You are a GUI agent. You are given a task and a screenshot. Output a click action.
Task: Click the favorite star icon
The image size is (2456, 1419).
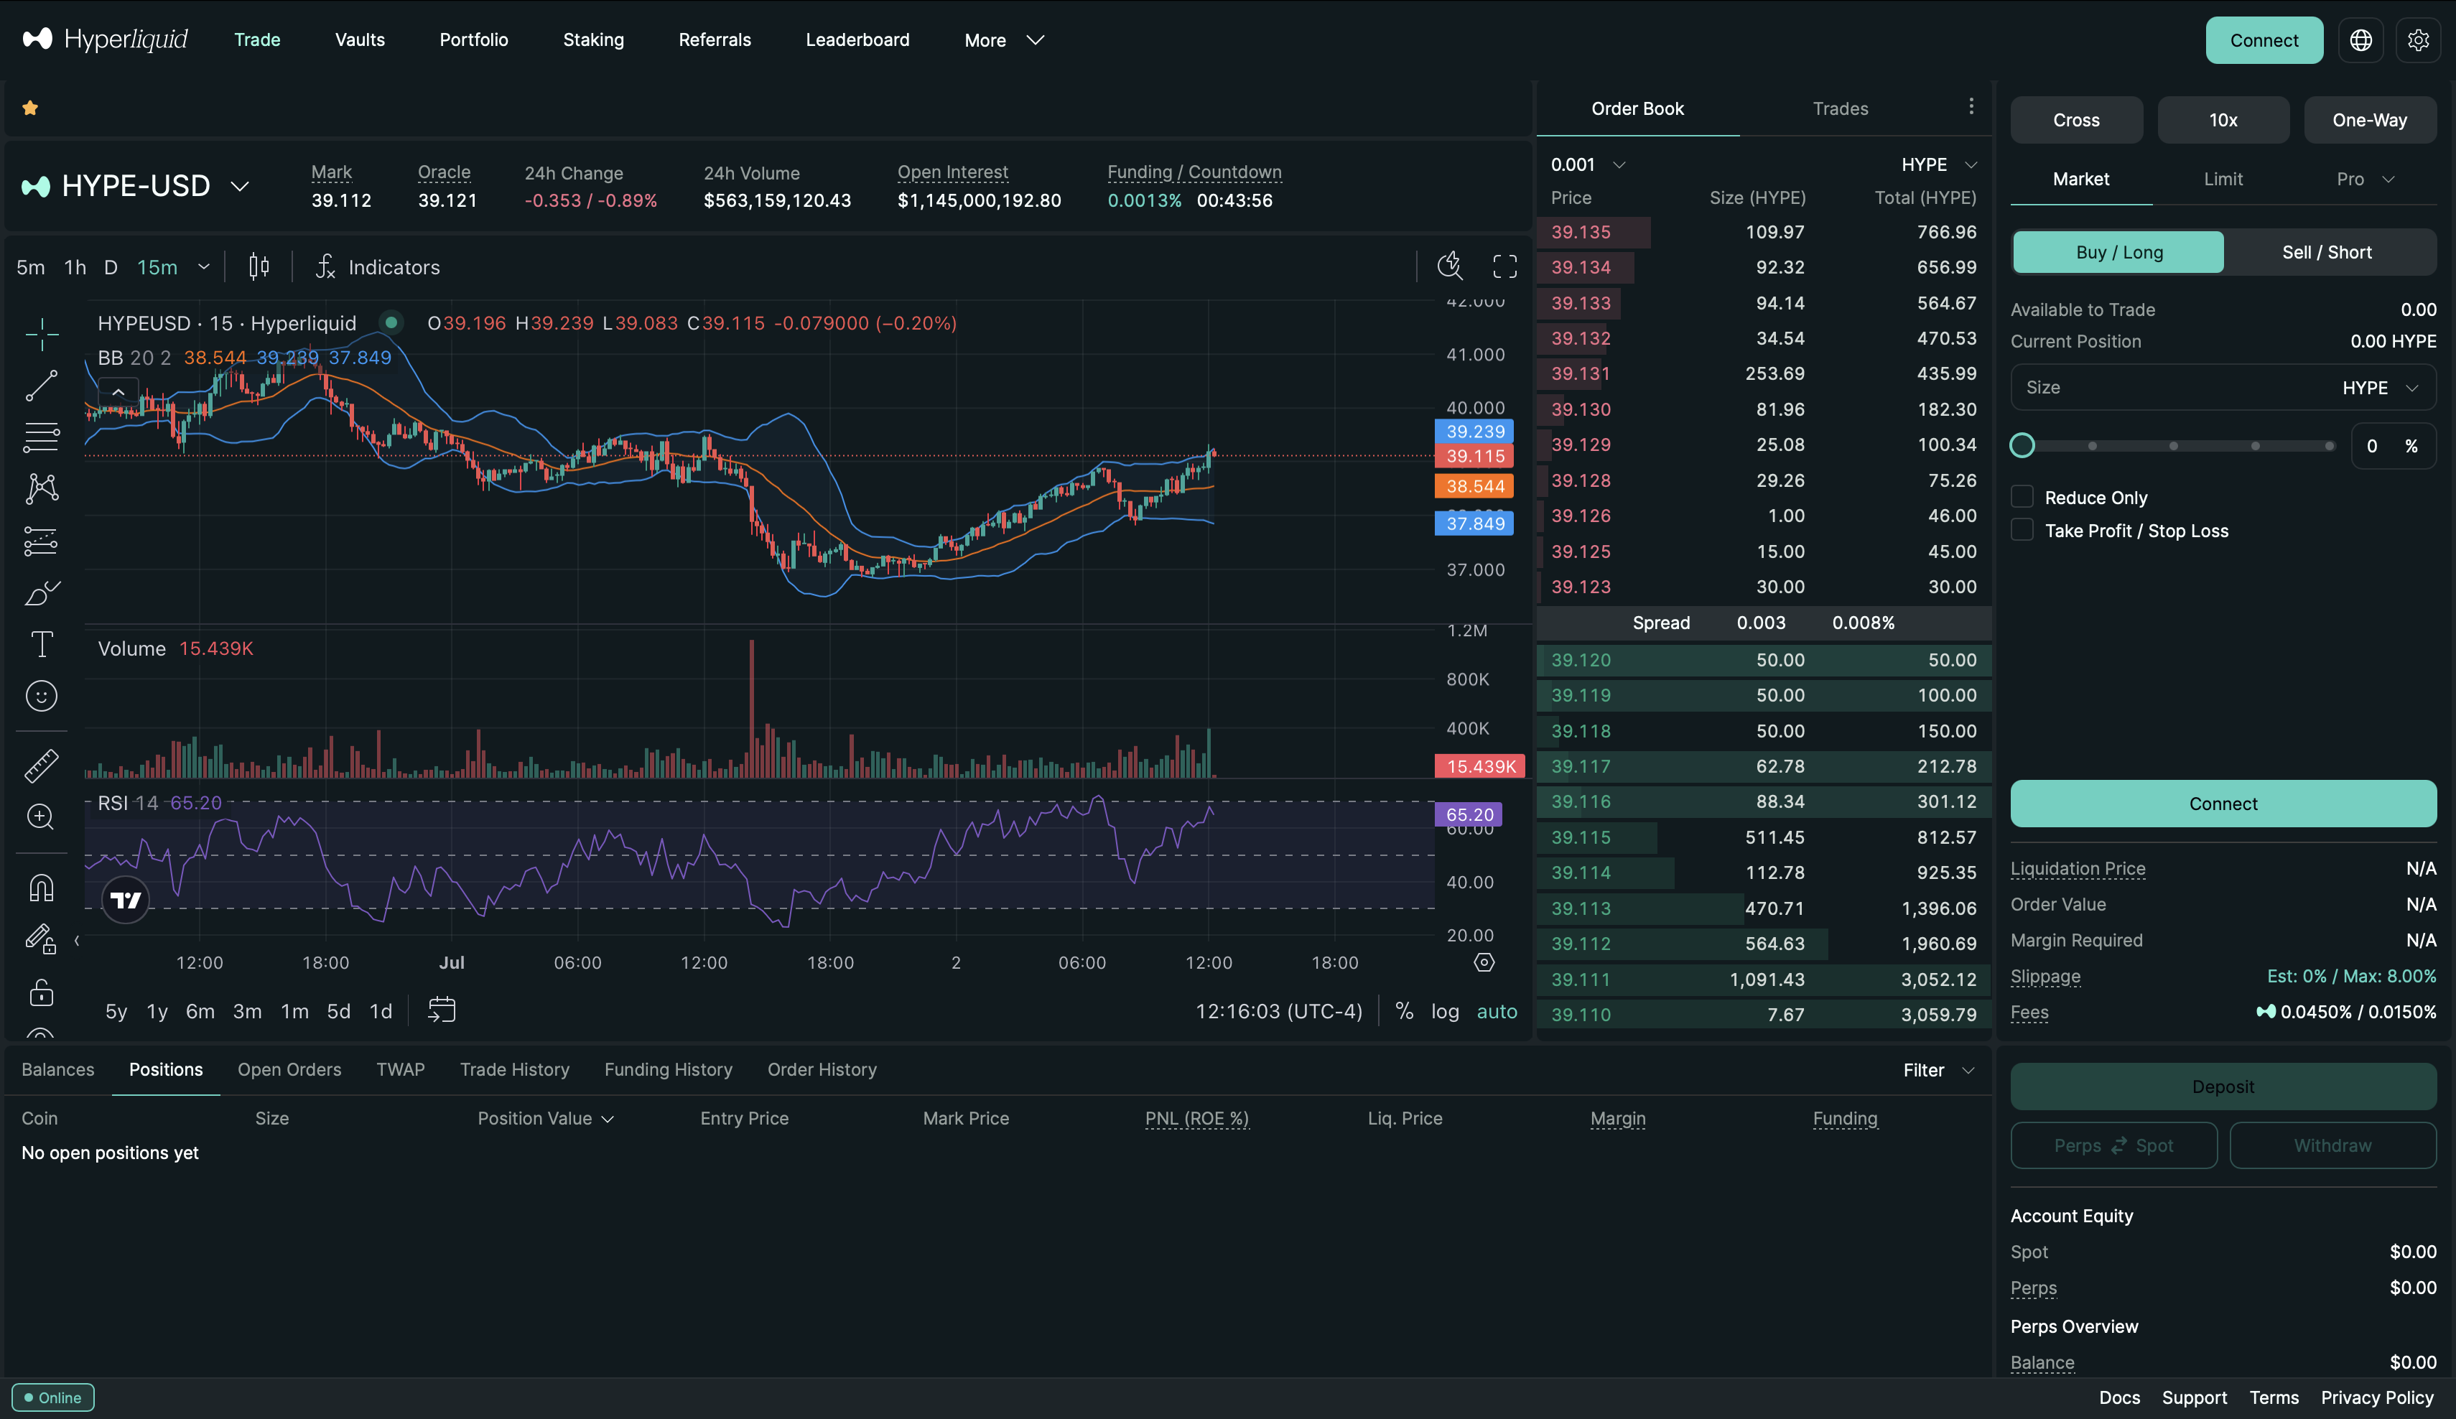tap(30, 108)
